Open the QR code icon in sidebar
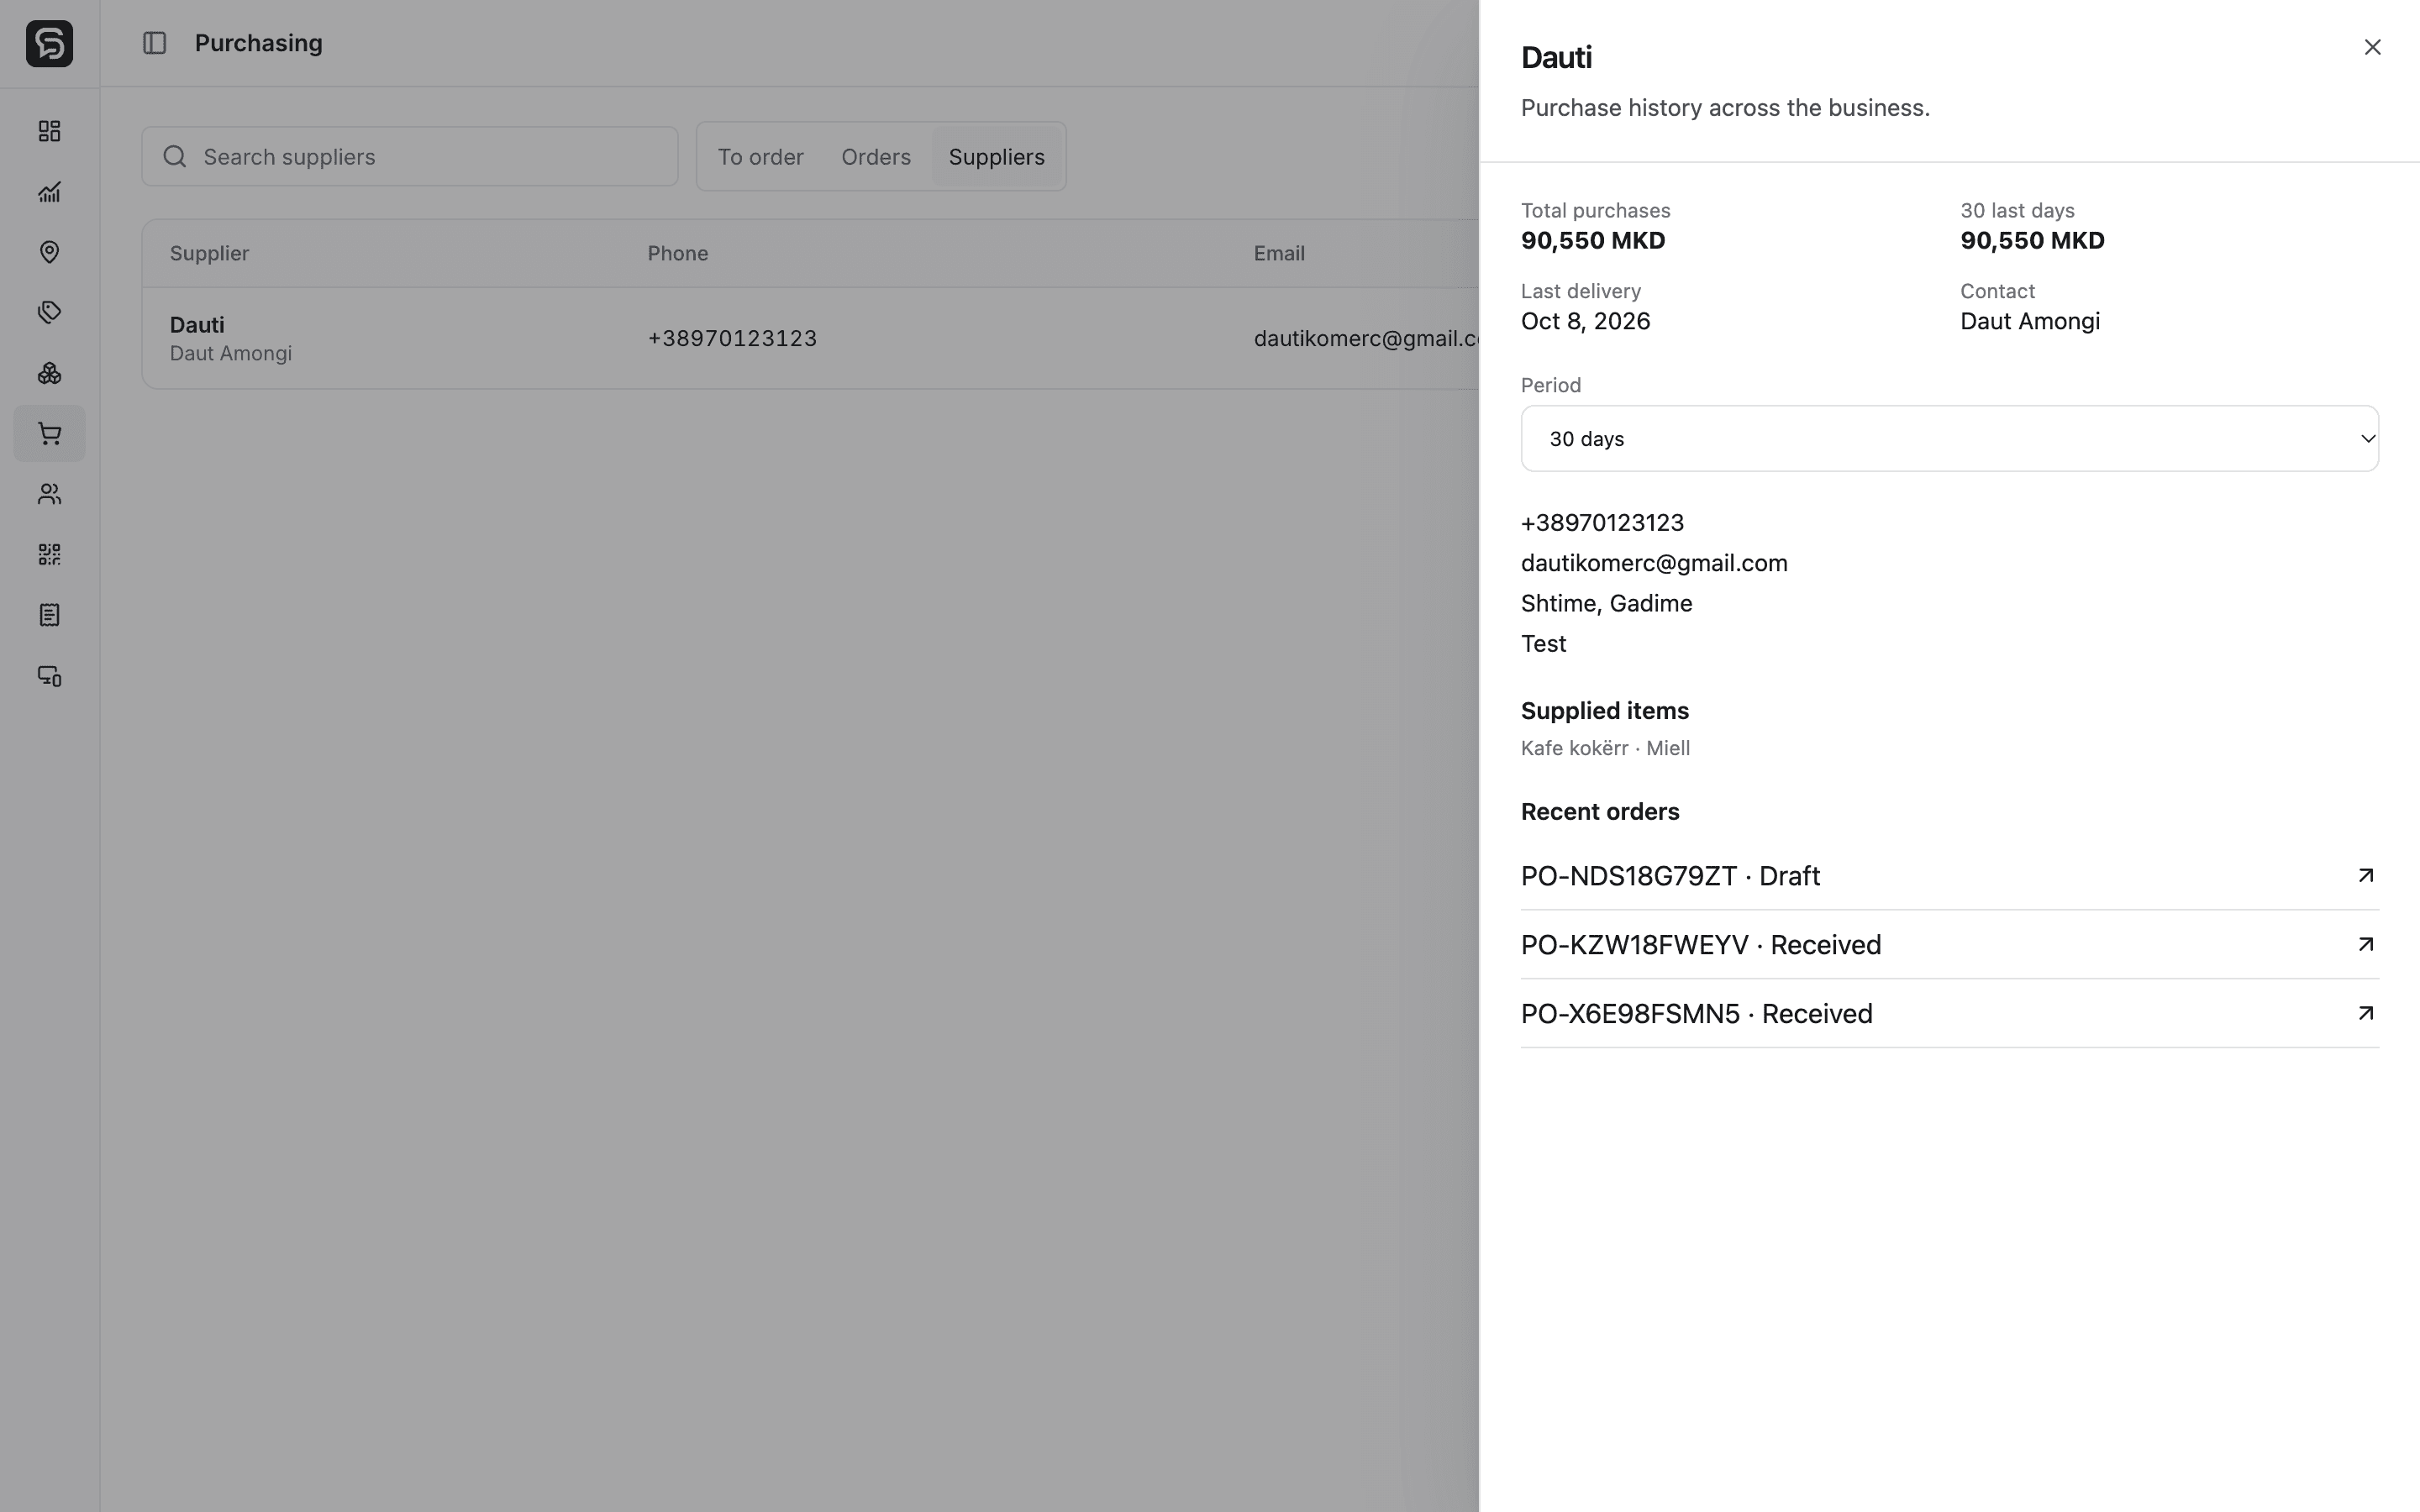 [x=49, y=554]
